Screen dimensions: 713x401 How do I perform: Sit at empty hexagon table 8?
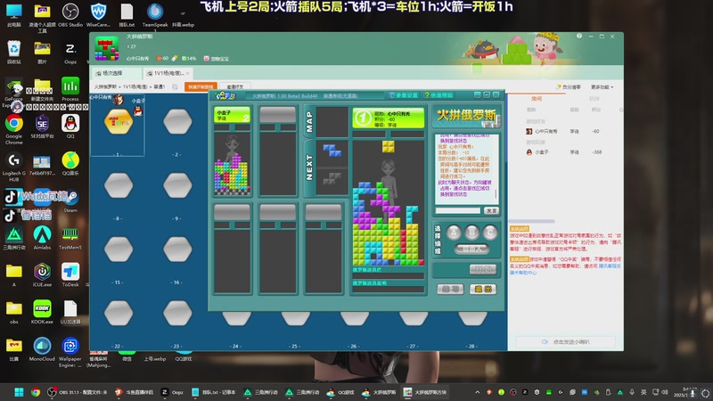click(119, 185)
